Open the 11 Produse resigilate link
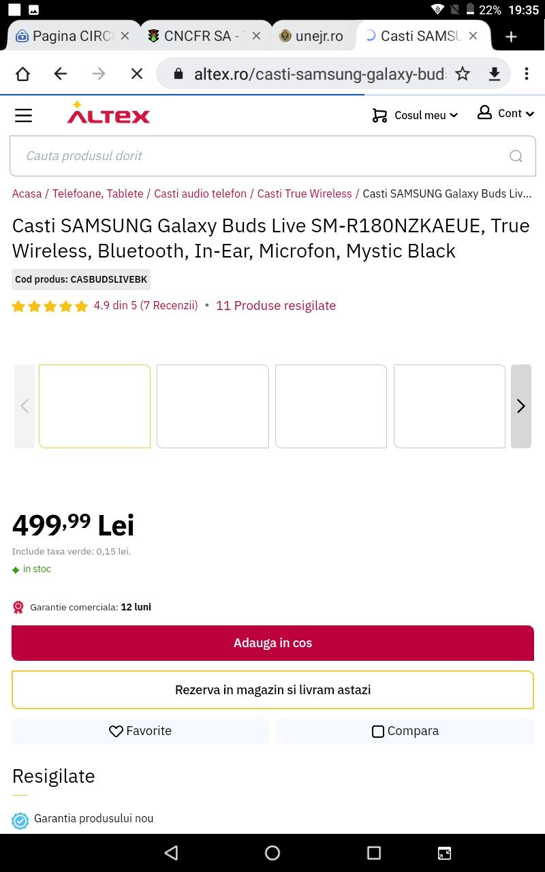Viewport: 545px width, 872px height. coord(276,306)
